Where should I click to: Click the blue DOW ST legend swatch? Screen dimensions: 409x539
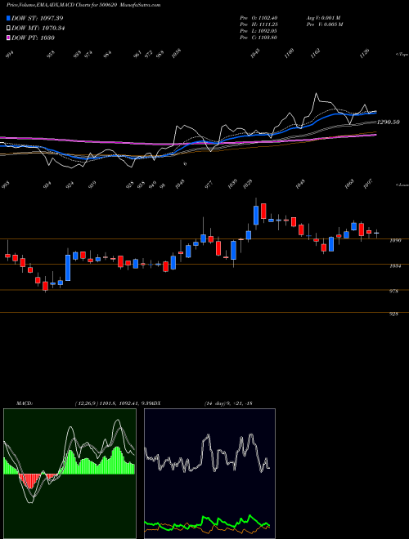[9, 18]
